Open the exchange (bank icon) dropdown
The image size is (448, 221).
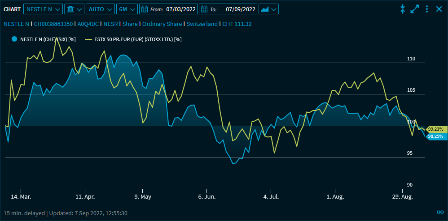74,9
